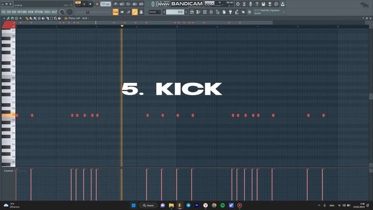Image resolution: width=373 pixels, height=210 pixels.
Task: Click the arrow right of 'kick' pattern selector
Action: click(x=186, y=12)
